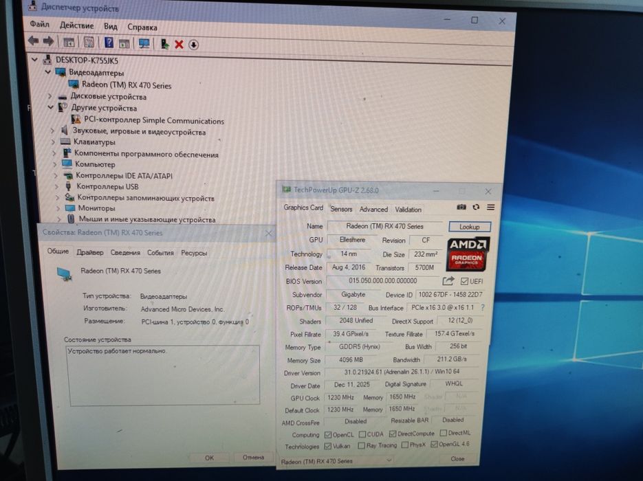Toggle the PhysX checkbox
Viewport: 643px width, 481px height.
click(x=405, y=445)
